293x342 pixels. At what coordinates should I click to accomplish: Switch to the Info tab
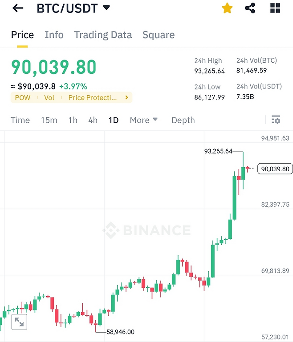[54, 35]
